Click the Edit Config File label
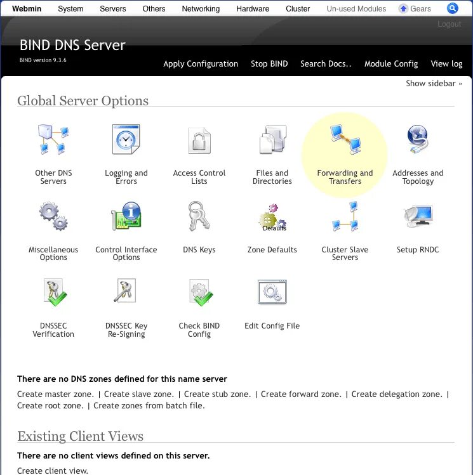 coord(272,326)
